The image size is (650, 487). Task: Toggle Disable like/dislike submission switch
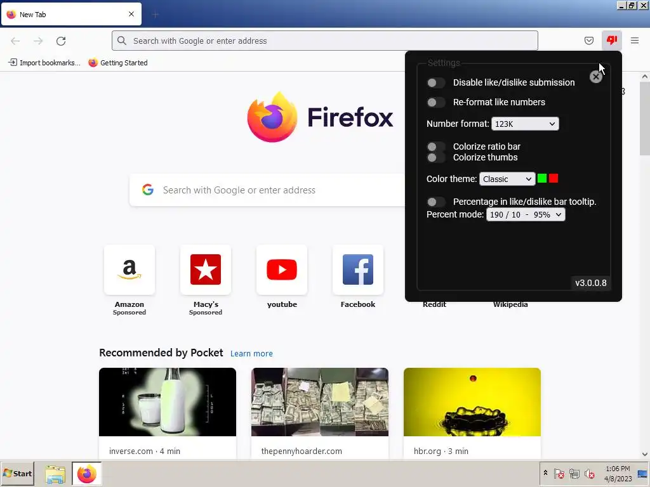pos(435,82)
